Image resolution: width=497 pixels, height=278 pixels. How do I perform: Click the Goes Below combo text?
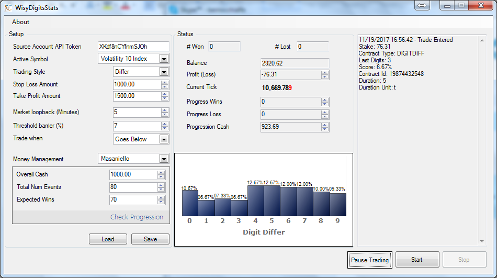click(131, 139)
